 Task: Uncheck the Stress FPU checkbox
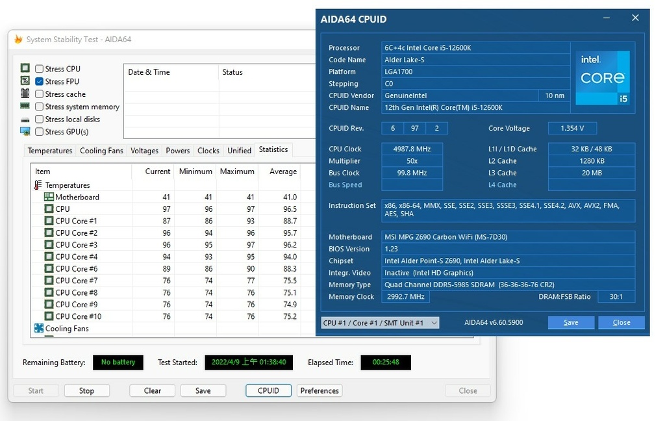[40, 81]
